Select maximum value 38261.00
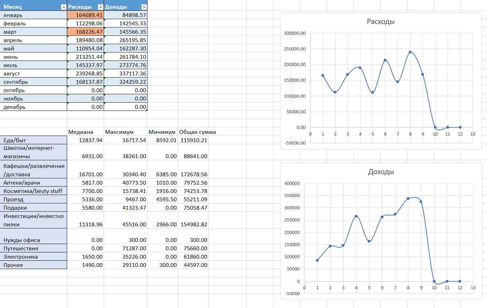This screenshot has height=308, width=487. tap(126, 152)
